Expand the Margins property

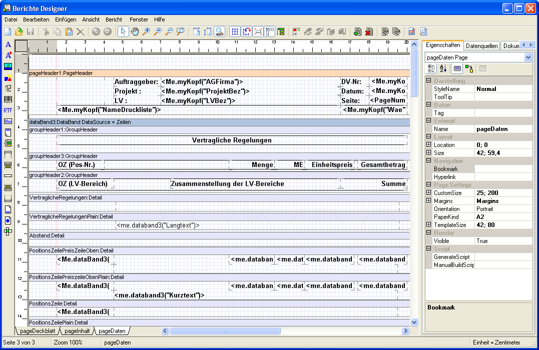[x=429, y=200]
